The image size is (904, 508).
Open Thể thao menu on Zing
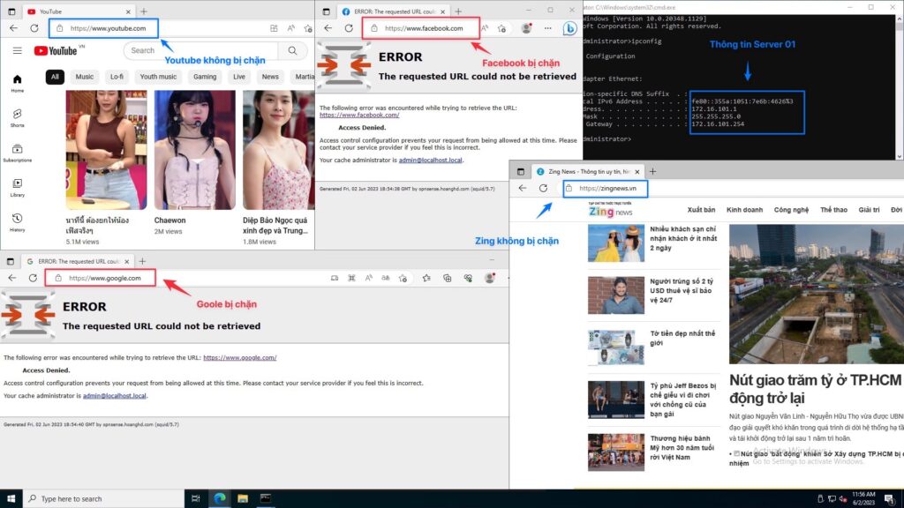tap(833, 210)
